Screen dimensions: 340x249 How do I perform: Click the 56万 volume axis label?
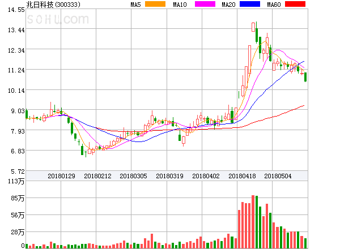coord(18,215)
